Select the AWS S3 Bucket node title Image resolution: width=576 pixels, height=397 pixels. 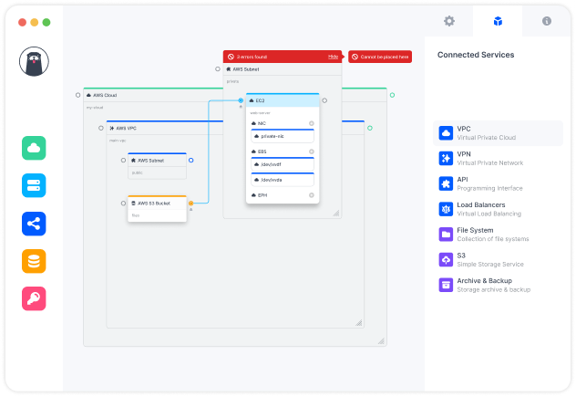click(x=154, y=204)
